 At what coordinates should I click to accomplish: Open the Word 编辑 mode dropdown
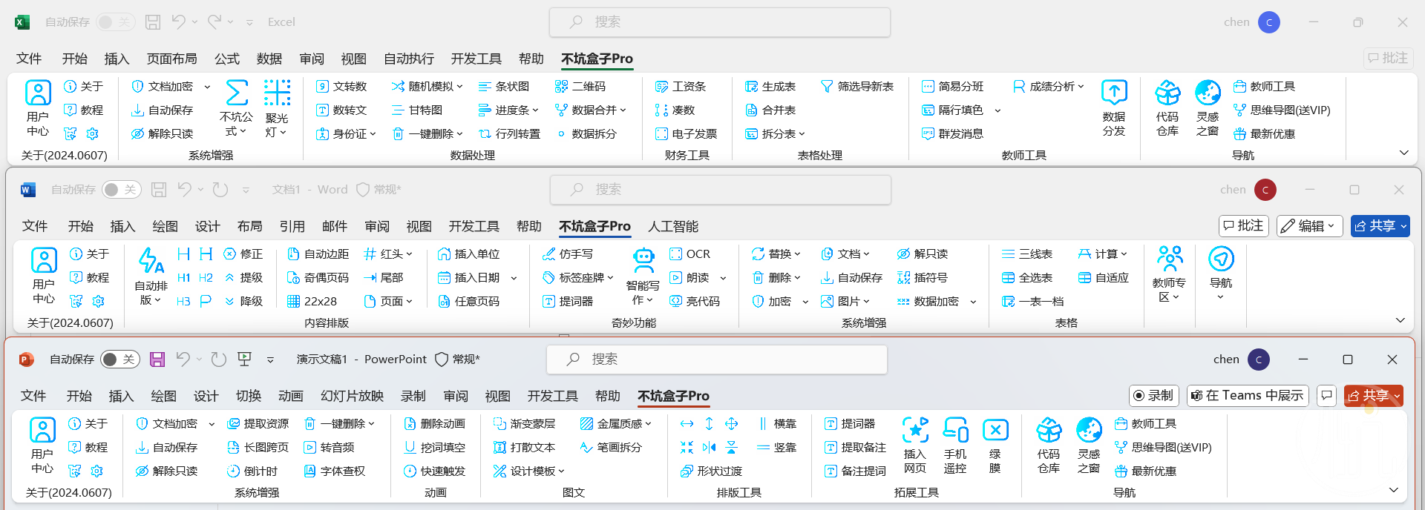pos(1310,226)
